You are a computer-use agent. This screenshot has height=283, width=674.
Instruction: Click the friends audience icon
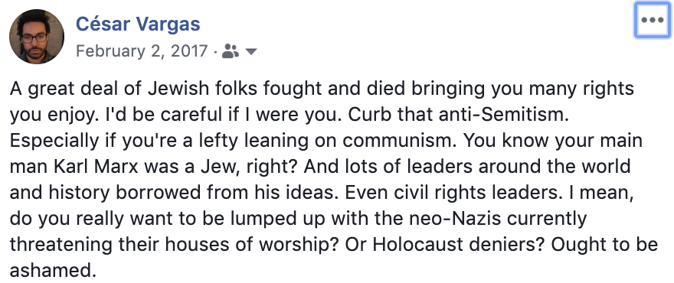[231, 51]
